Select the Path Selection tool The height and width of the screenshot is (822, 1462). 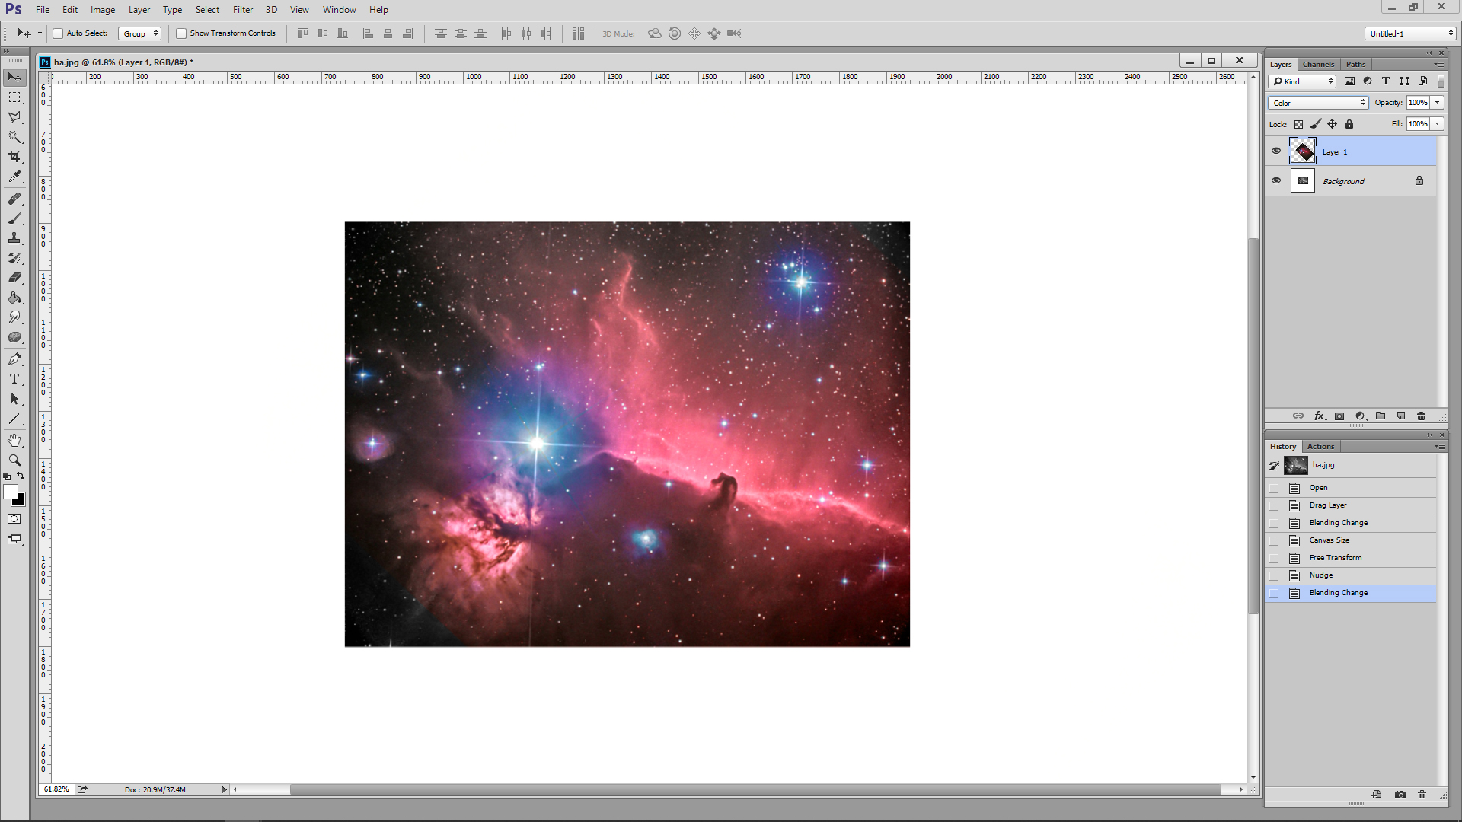tap(14, 399)
